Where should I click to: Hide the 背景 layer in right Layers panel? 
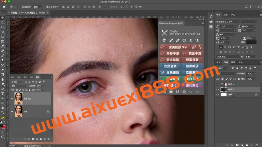tap(217, 95)
